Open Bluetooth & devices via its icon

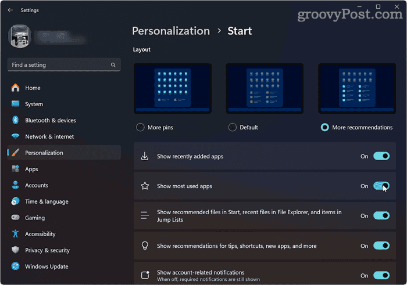click(x=15, y=120)
